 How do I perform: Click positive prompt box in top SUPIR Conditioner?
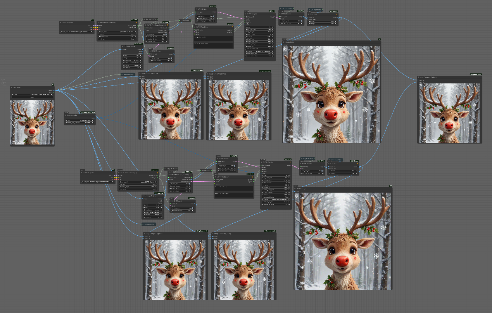coord(214,39)
